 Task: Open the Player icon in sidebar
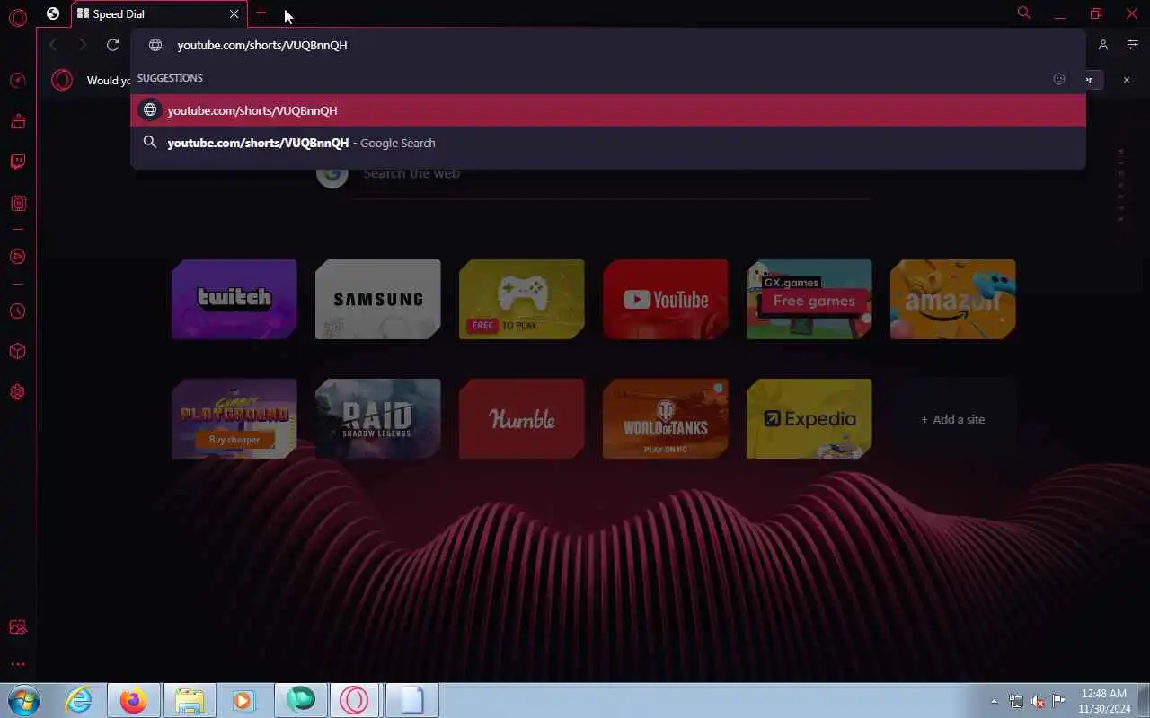17,257
